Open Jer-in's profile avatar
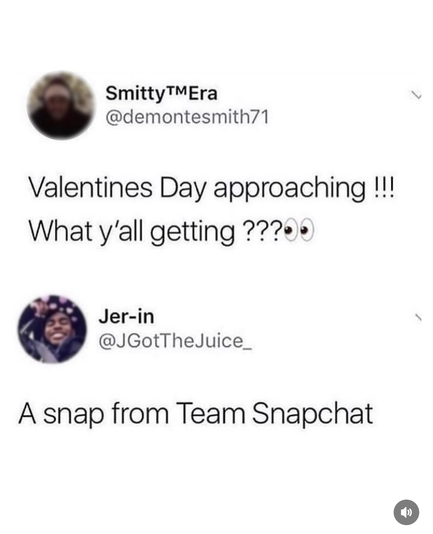 [52, 329]
